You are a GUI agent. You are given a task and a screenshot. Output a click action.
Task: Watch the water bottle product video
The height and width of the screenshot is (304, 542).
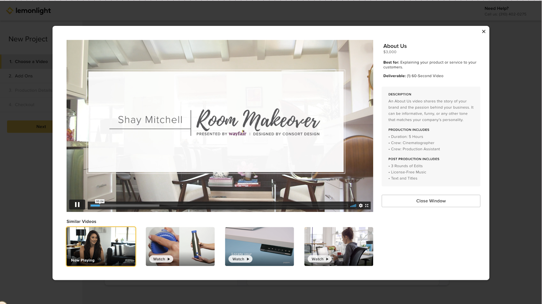pos(180,247)
